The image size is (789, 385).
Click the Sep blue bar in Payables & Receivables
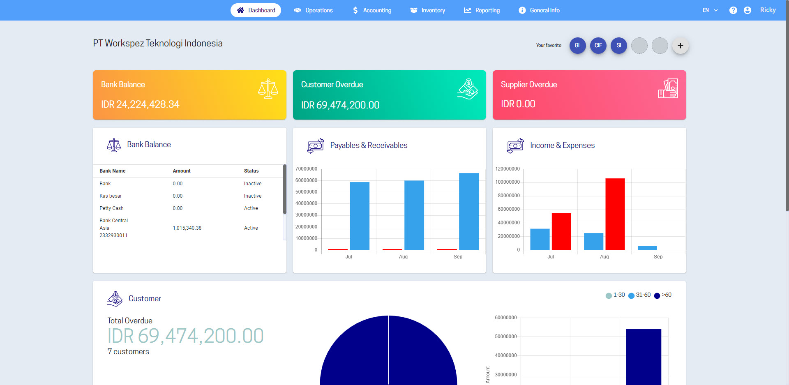tap(469, 211)
